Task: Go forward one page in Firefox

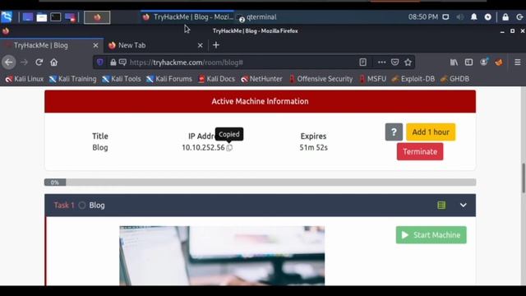Action: (24, 62)
